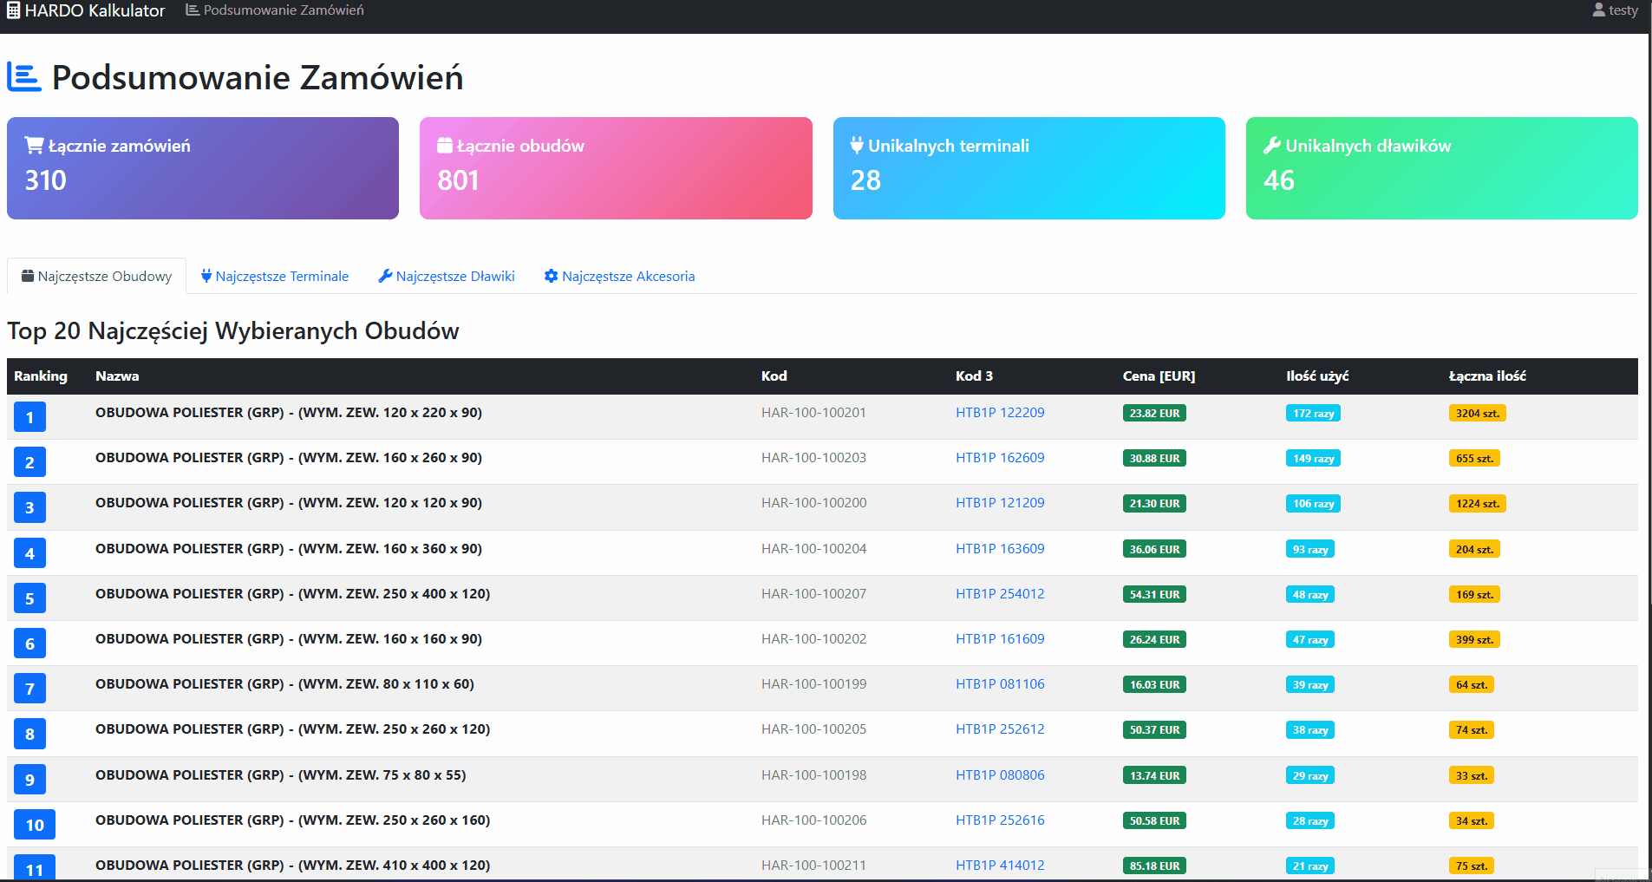Click the plug icon on Unikalnych terminali card

[x=857, y=146]
